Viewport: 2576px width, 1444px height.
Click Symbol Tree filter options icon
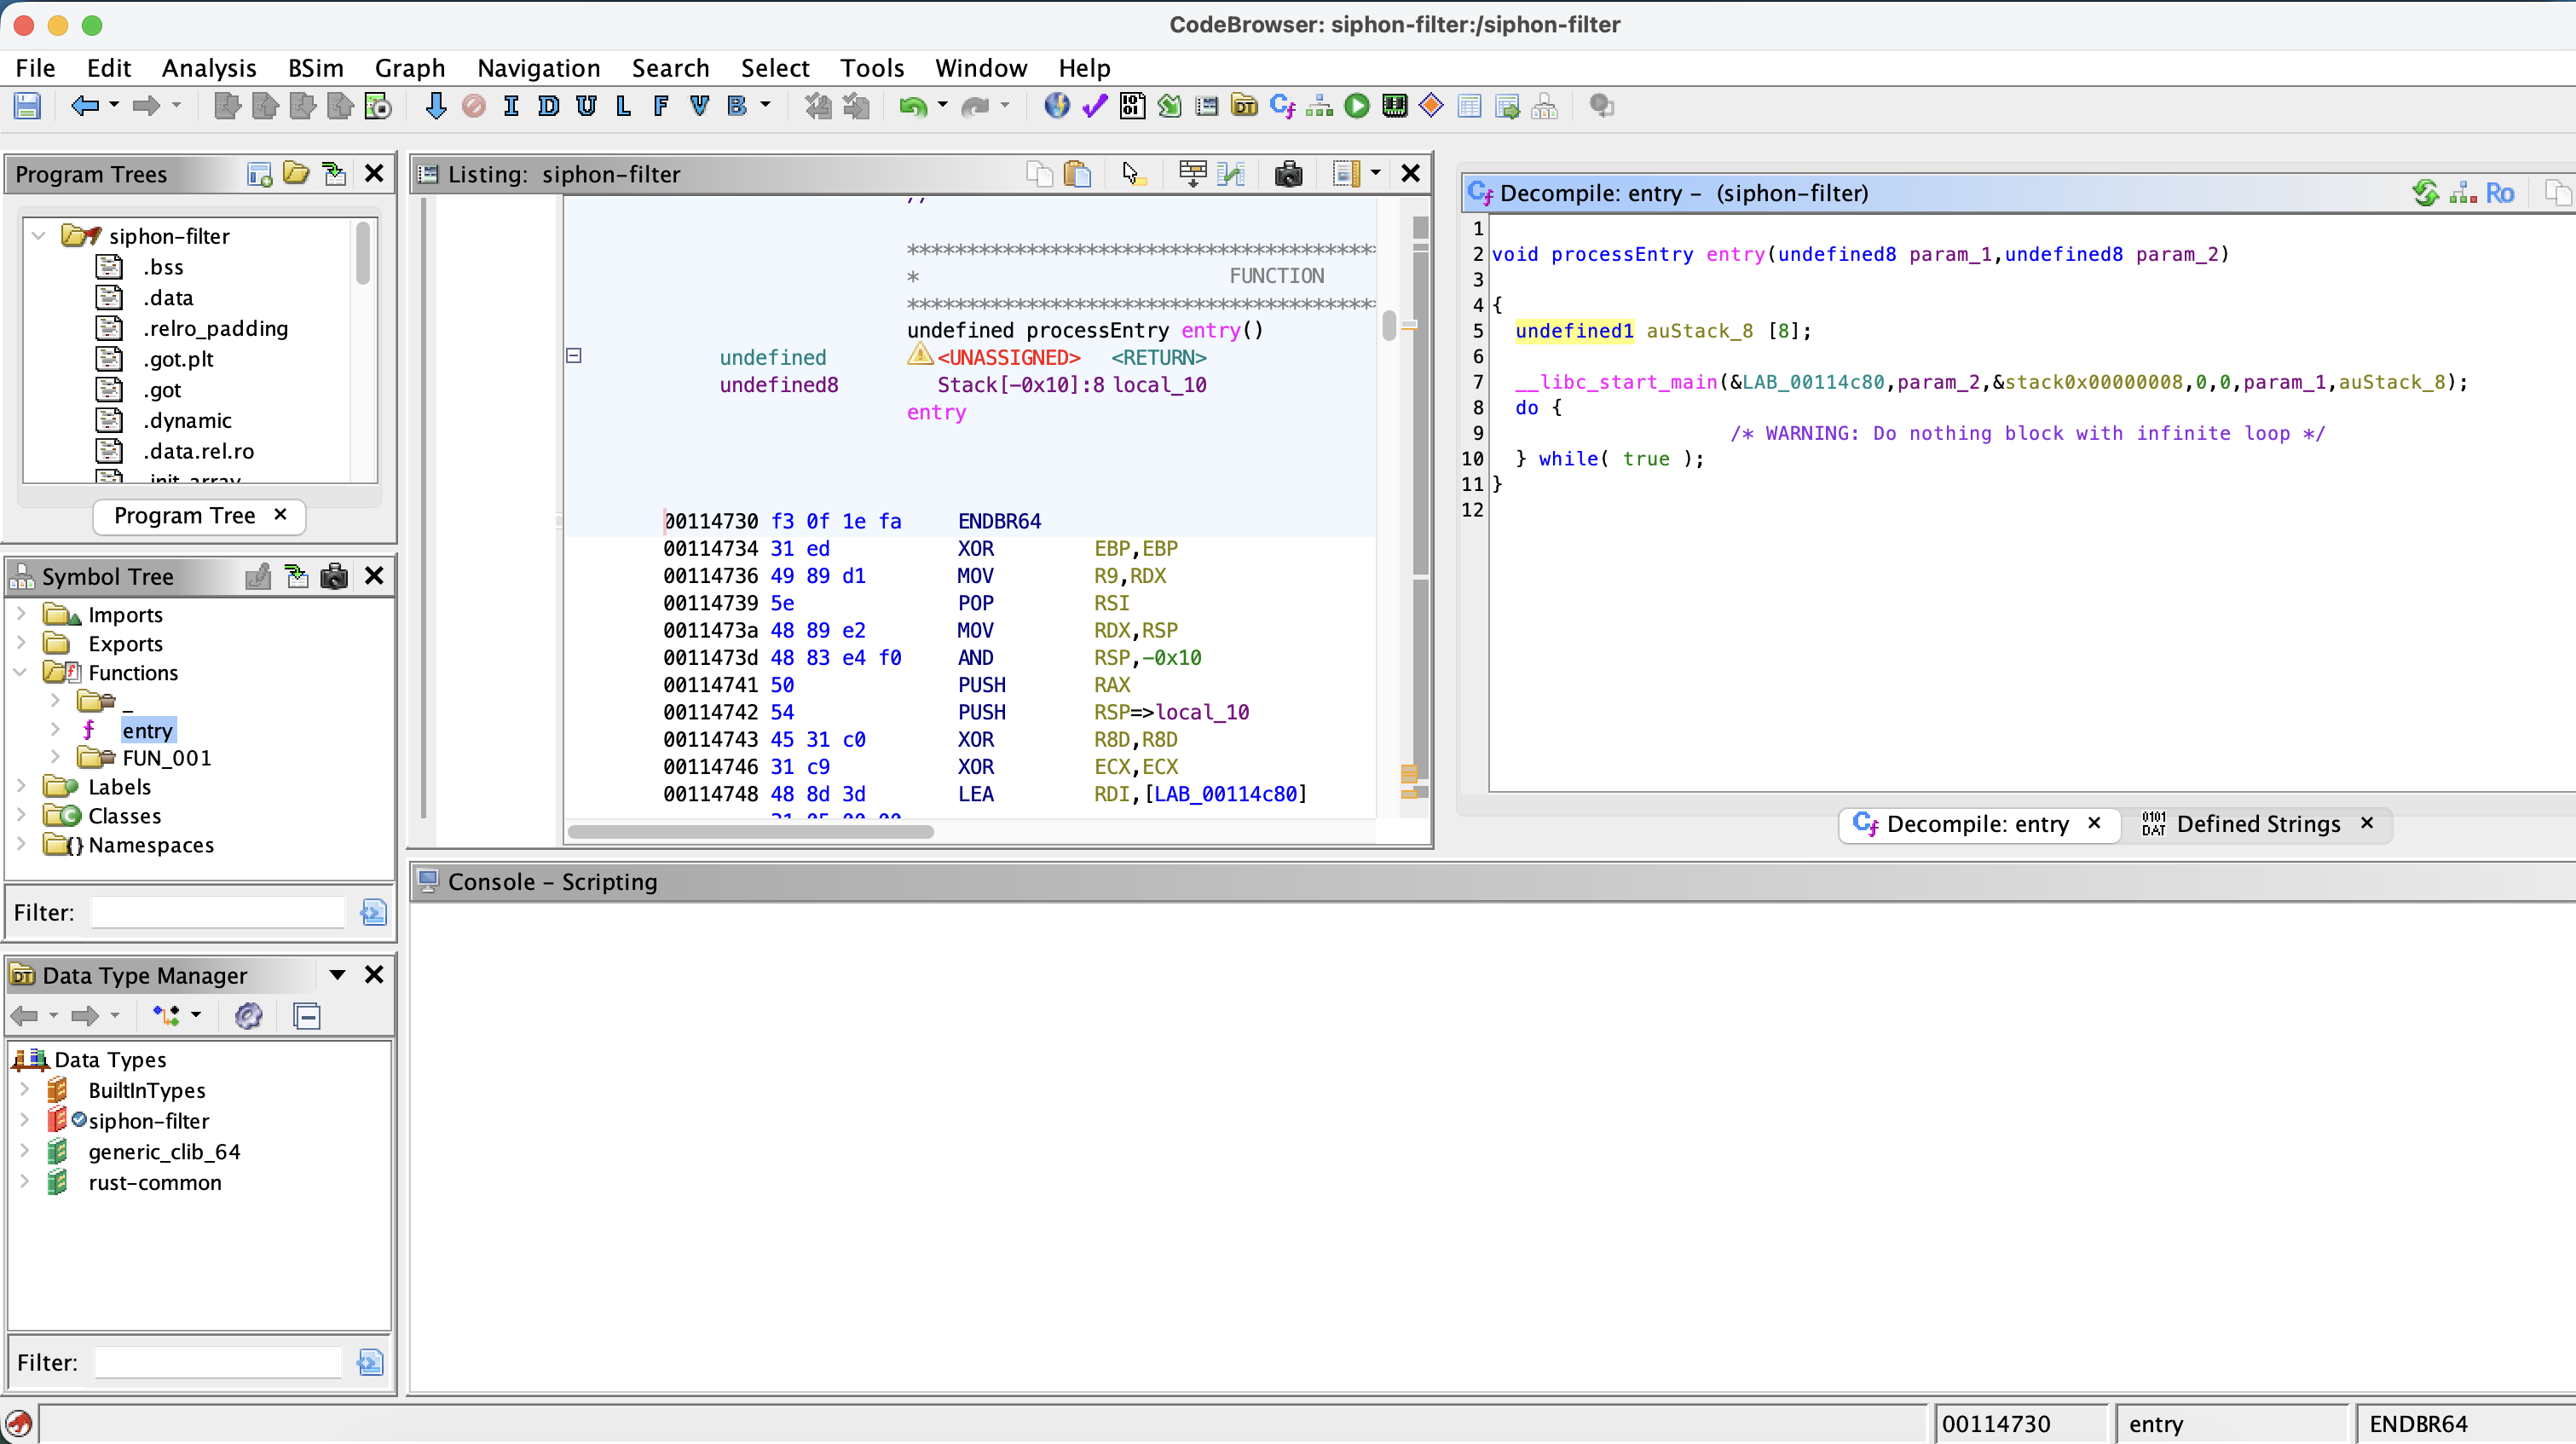[373, 912]
